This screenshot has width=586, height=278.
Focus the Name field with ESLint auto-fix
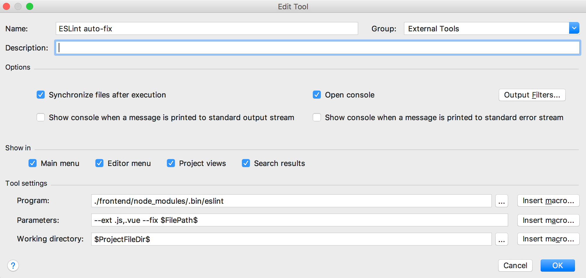[x=207, y=28]
